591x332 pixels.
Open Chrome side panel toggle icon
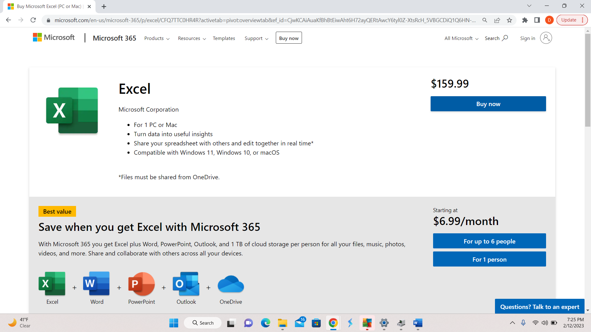(537, 20)
